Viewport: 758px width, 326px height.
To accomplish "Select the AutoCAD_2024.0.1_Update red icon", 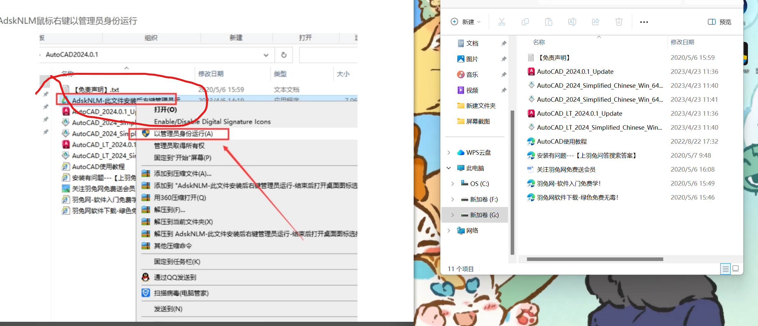I will 531,72.
